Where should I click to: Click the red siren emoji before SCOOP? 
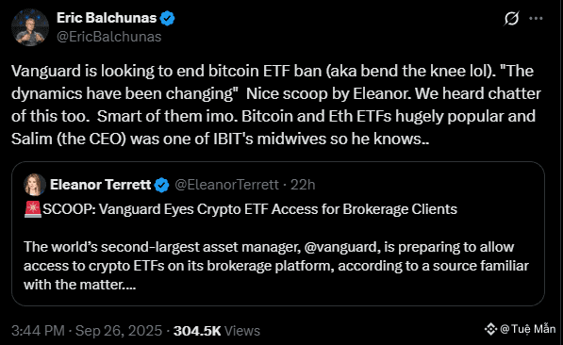pyautogui.click(x=33, y=209)
